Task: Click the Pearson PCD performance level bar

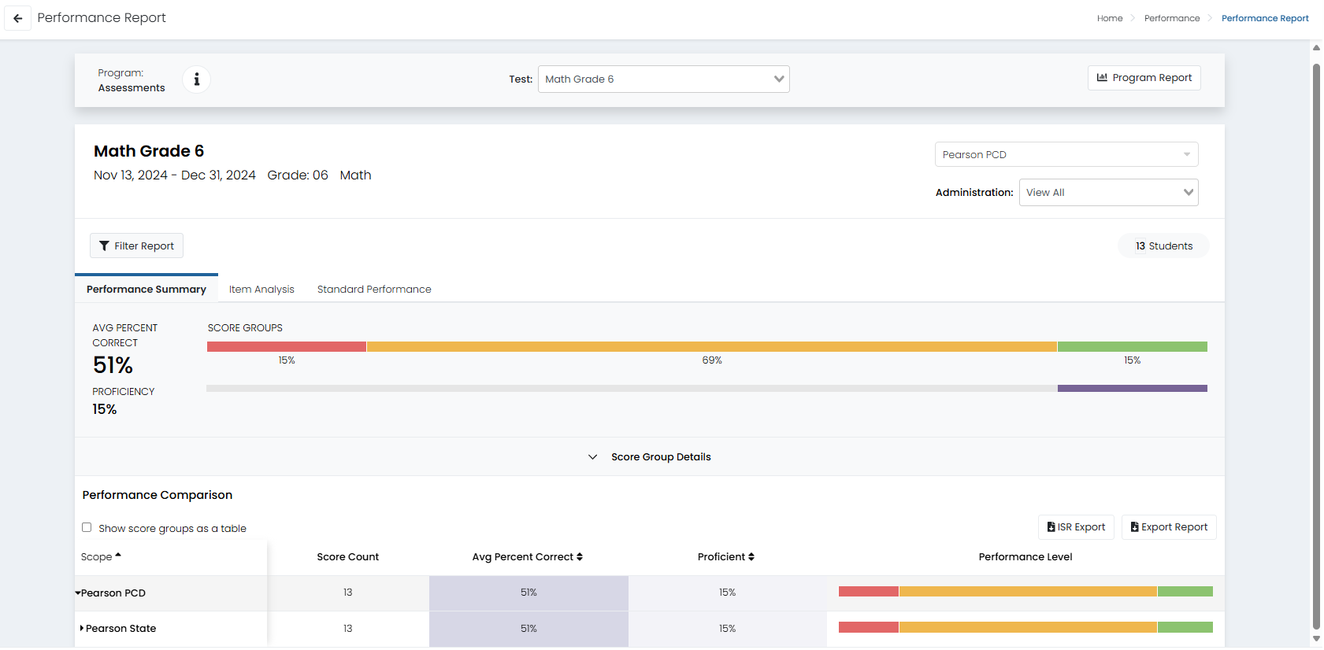Action: point(1025,592)
